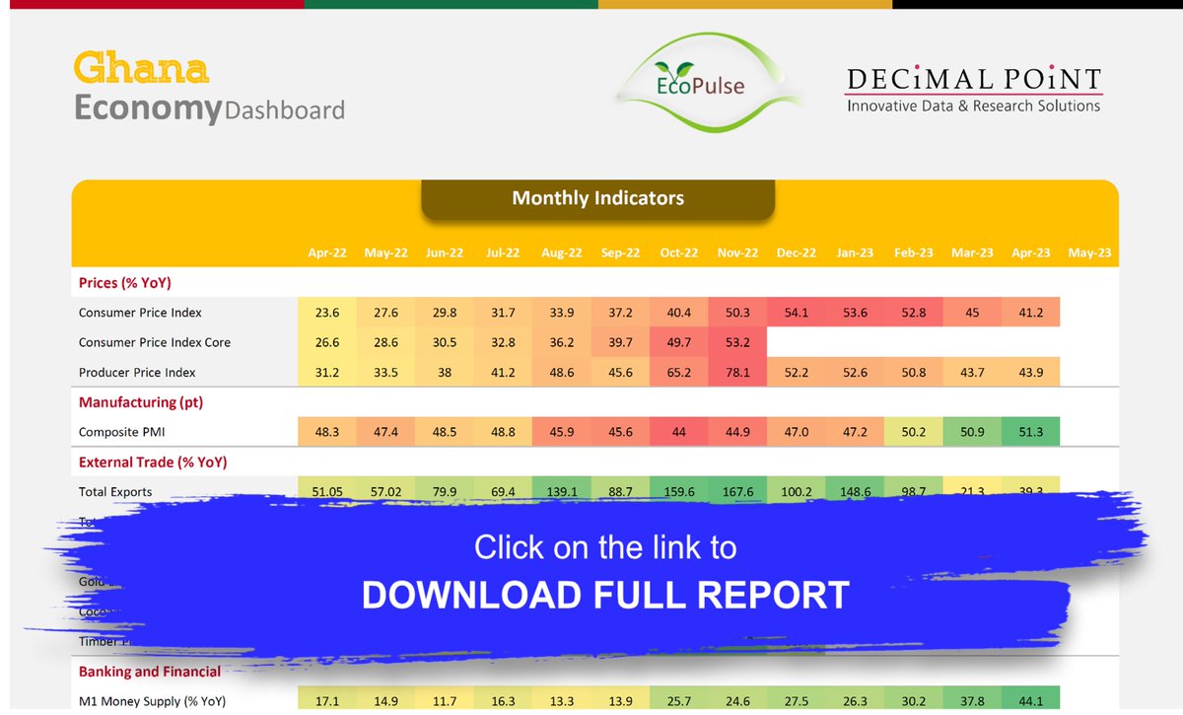
Task: Click the Nov-22 column header
Action: (737, 253)
